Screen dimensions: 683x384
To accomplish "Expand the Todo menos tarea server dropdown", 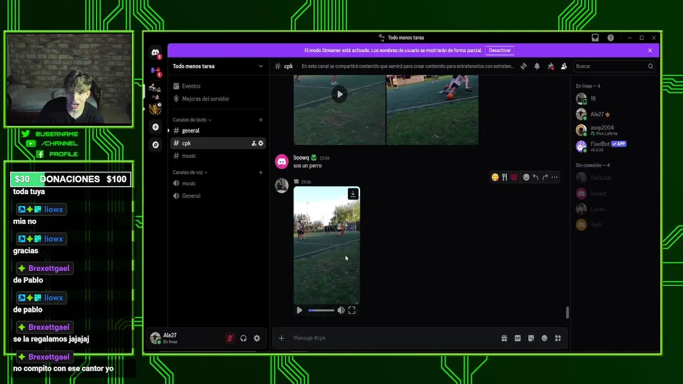I will (260, 66).
